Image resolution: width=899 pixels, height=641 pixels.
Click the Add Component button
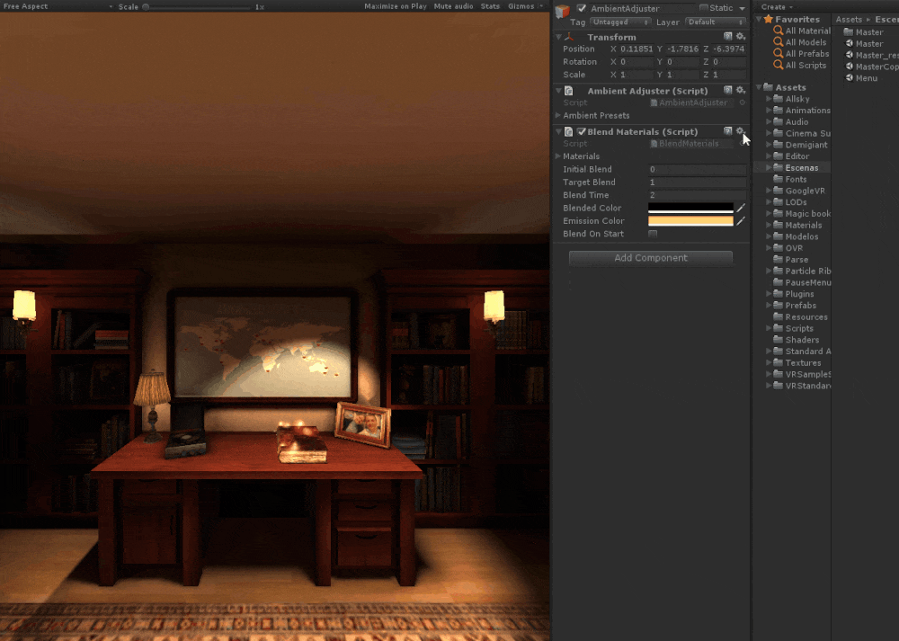click(650, 257)
